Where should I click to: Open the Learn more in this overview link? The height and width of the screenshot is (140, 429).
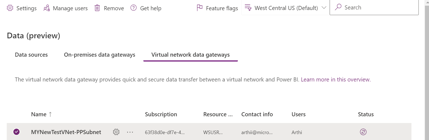point(336,80)
